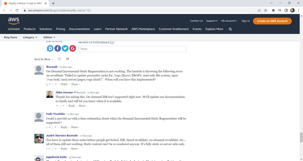Log in with the Disqus icon
Screen dimensions: 303x161
click(50, 48)
